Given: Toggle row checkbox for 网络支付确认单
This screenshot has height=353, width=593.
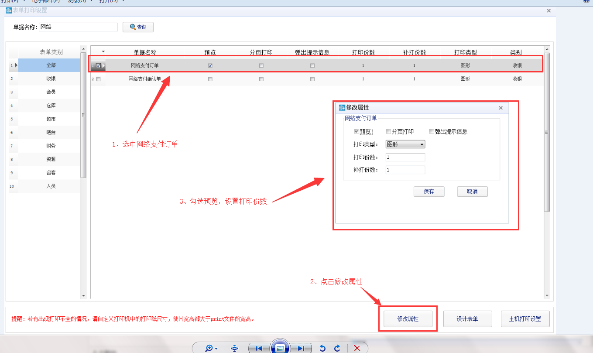Looking at the screenshot, I should coord(98,79).
